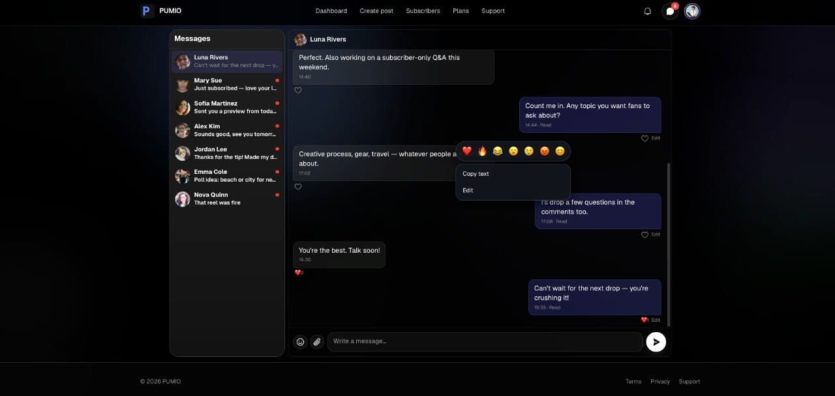
Task: Click the PUMIO logo icon
Action: (x=146, y=10)
